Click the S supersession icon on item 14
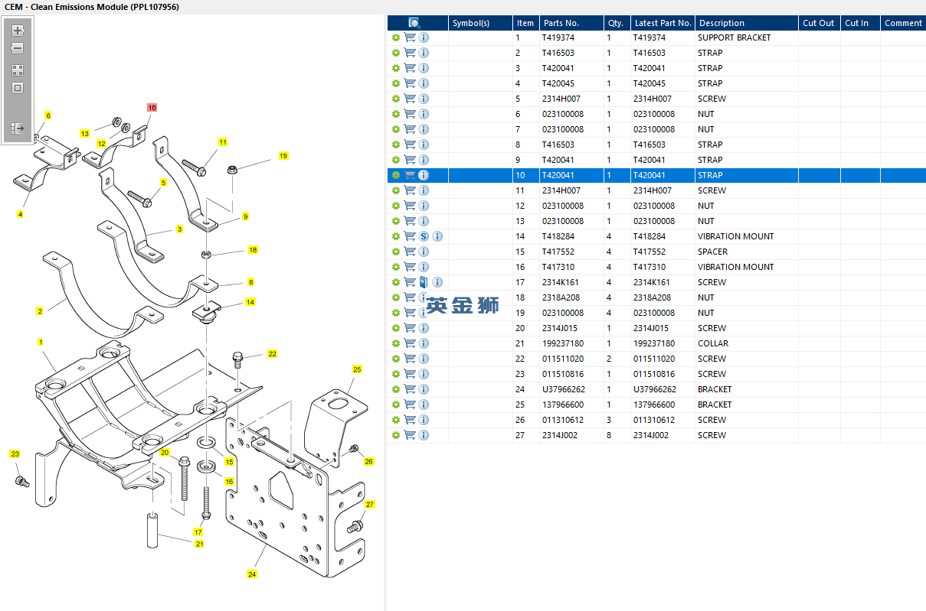This screenshot has height=611, width=926. click(x=424, y=236)
